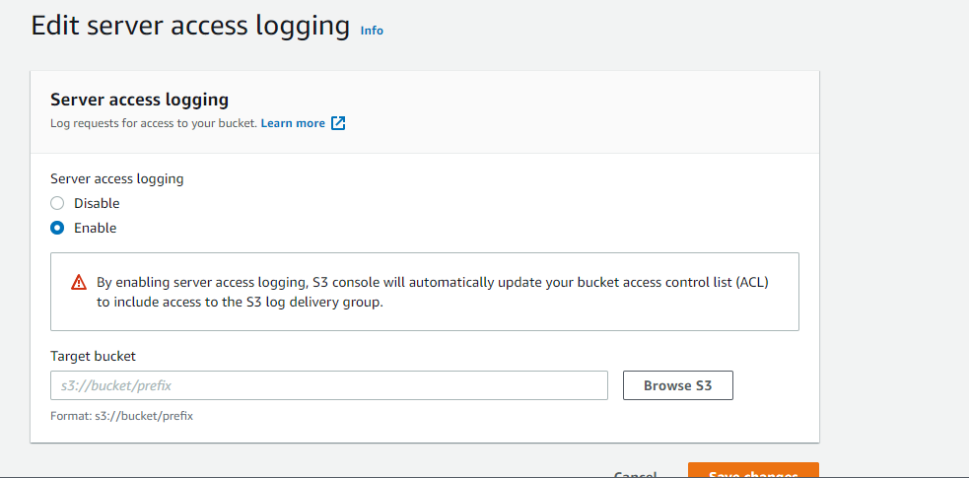Focus the Target bucket input field
Viewport: 969px width, 478px height.
[328, 385]
